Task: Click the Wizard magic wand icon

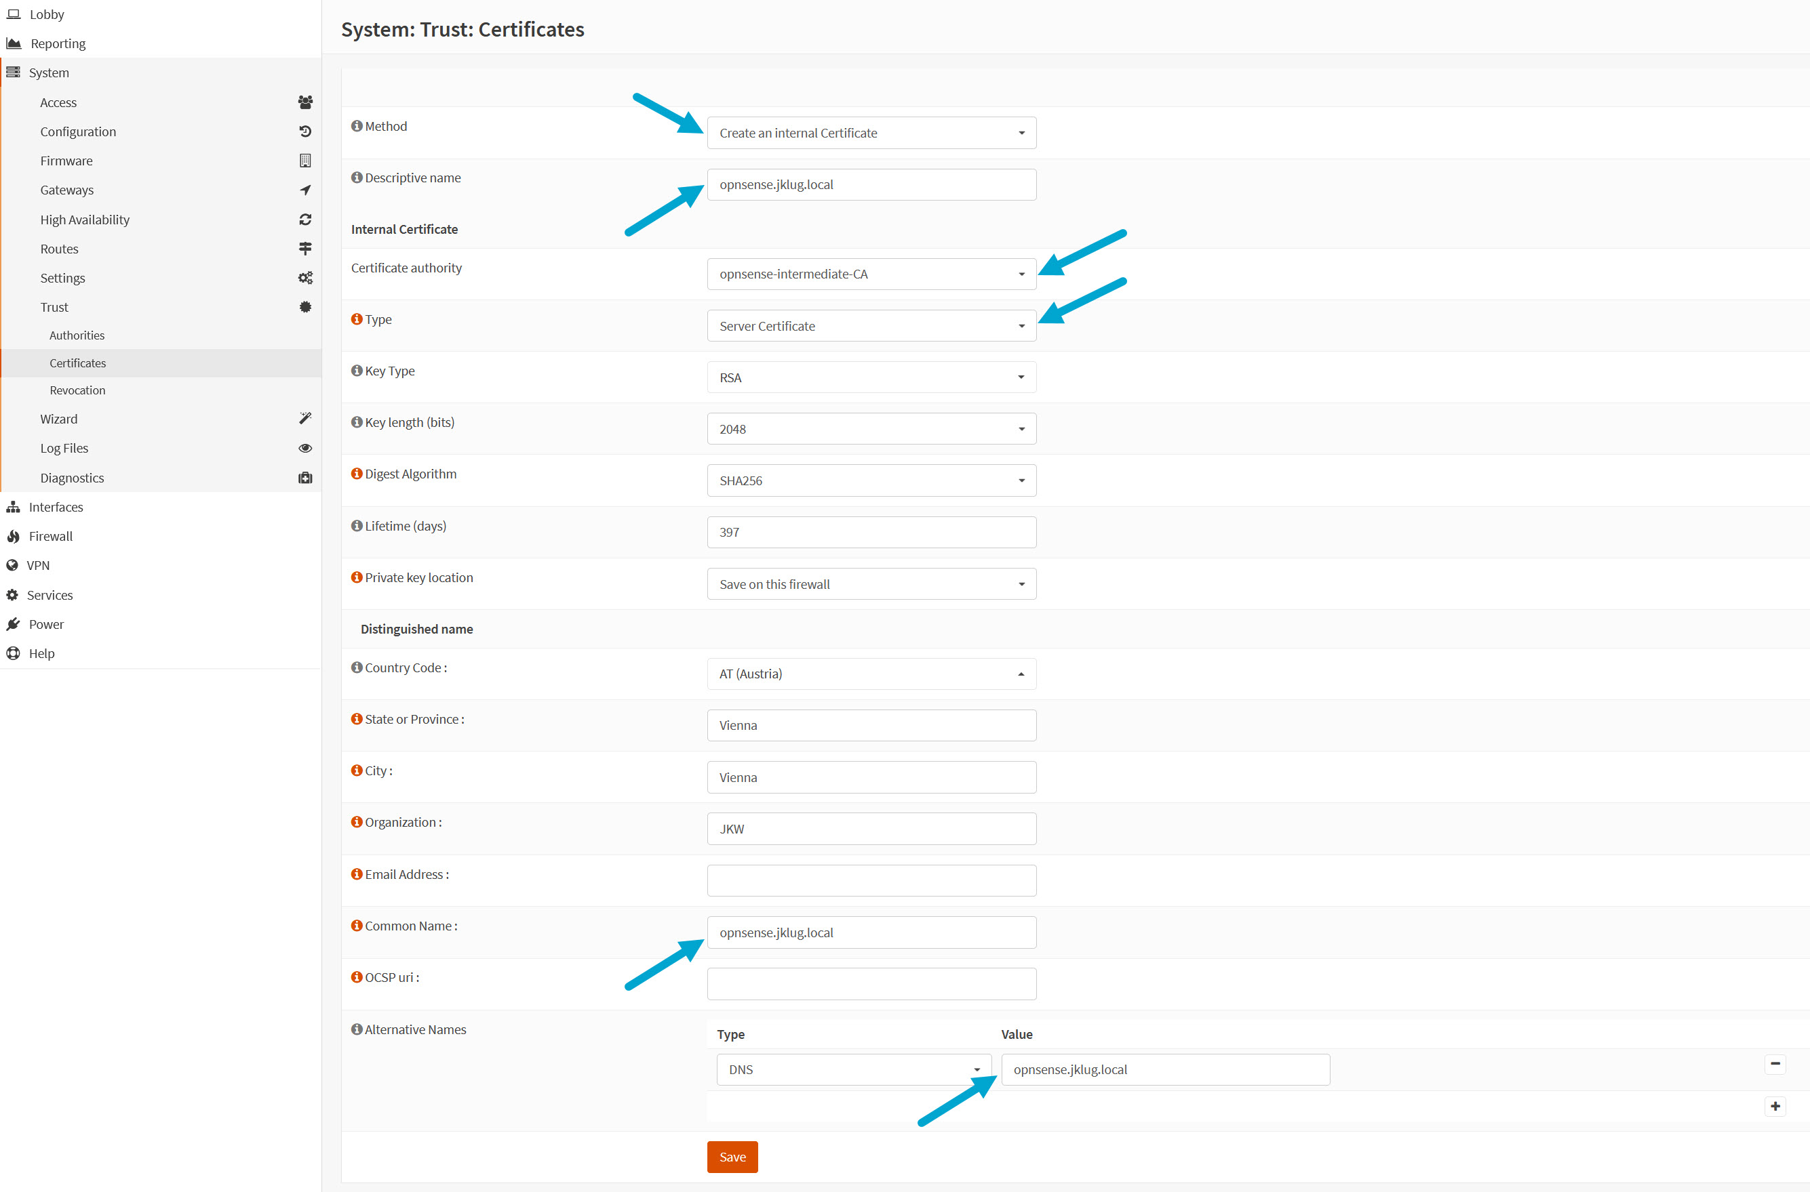Action: pyautogui.click(x=305, y=418)
